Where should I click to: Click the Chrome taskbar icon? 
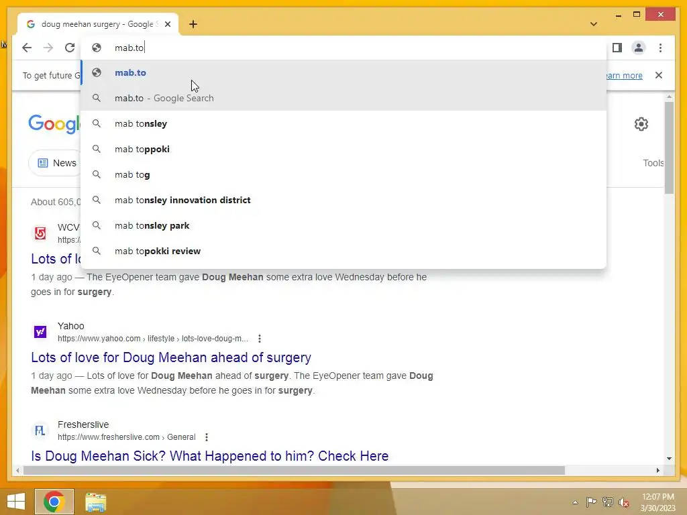click(54, 502)
